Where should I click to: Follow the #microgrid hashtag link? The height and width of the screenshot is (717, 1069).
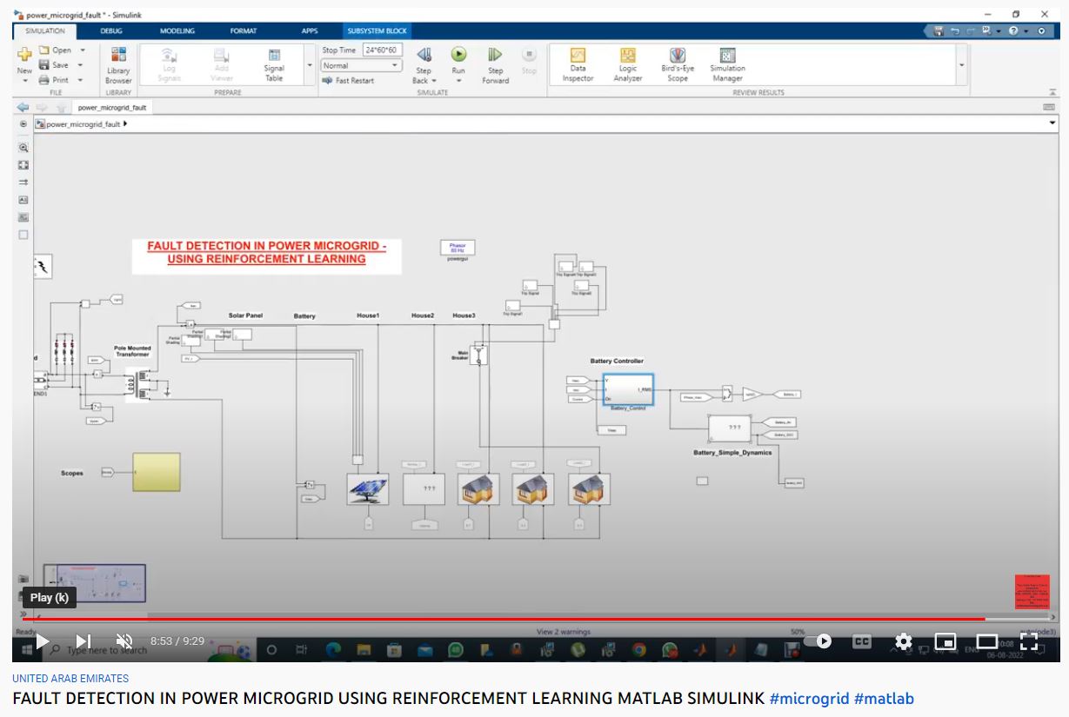(x=809, y=699)
